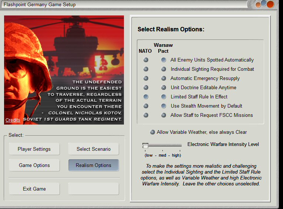Image resolution: width=283 pixels, height=209 pixels.
Task: Click the red window control orb
Action: (270, 4)
